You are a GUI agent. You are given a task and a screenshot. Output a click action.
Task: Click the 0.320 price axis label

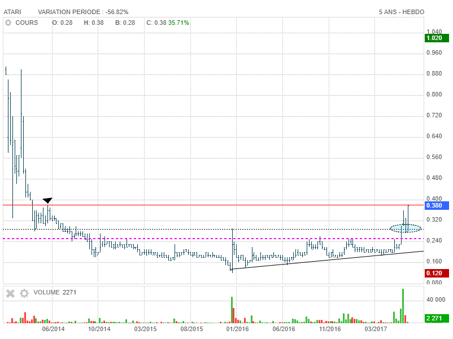[434, 219]
